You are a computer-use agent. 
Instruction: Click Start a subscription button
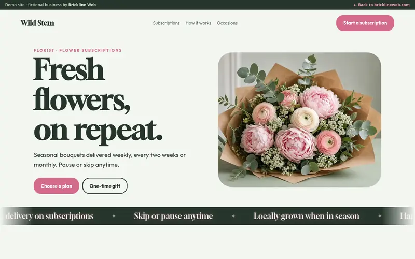365,23
